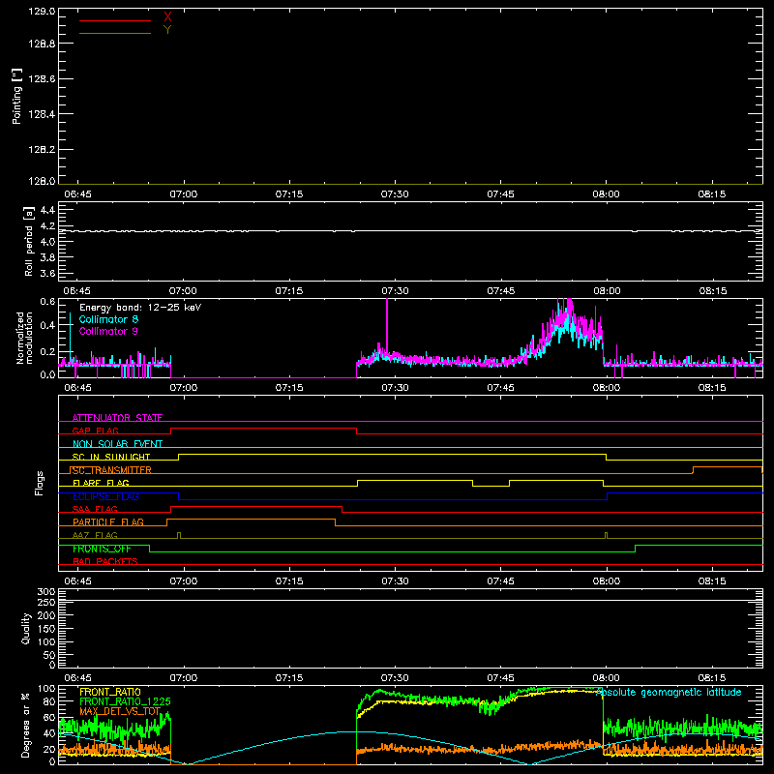Click the "Quality" axis title
Image resolution: width=774 pixels, height=774 pixels.
(x=26, y=628)
